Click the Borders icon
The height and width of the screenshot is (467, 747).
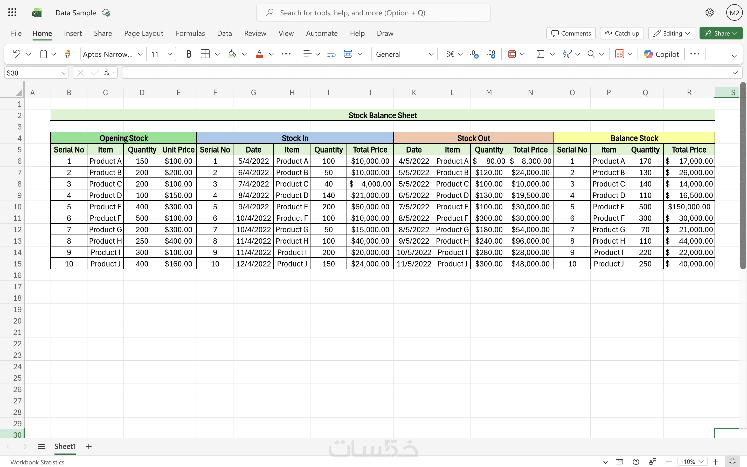(x=205, y=54)
